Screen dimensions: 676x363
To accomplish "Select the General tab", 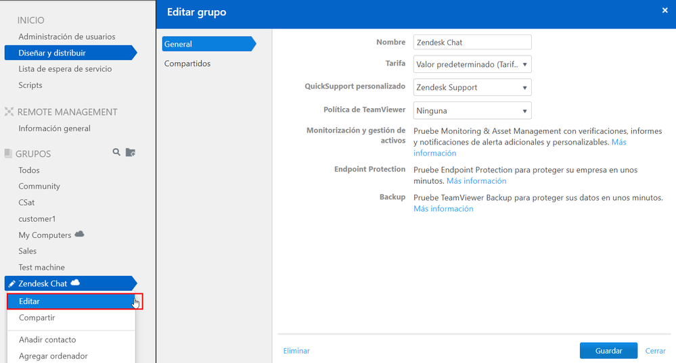I will pos(209,44).
